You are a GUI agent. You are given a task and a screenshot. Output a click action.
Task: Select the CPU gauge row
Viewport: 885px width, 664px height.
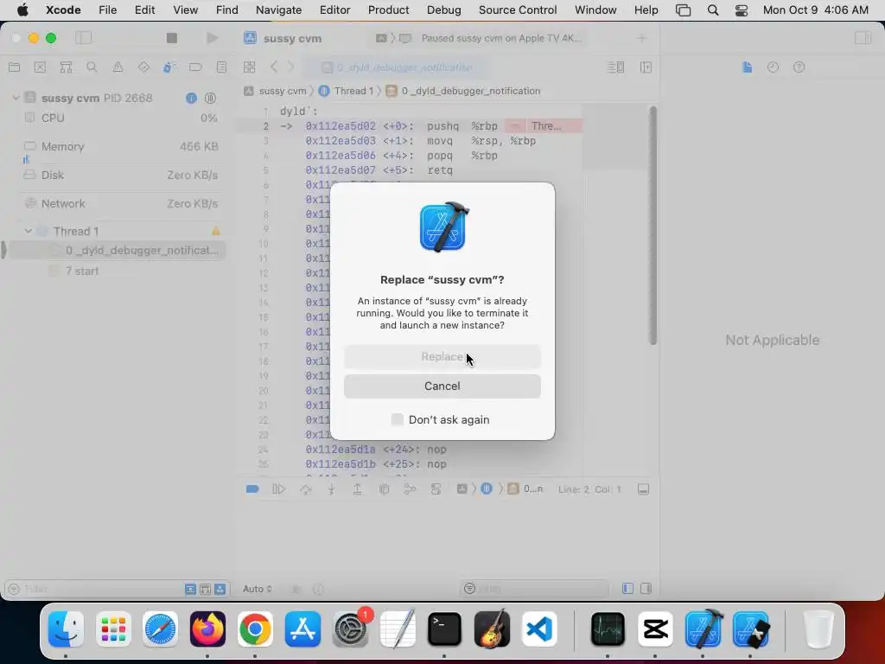point(121,118)
